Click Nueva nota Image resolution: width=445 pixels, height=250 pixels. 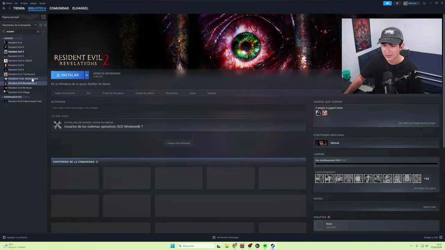click(429, 207)
